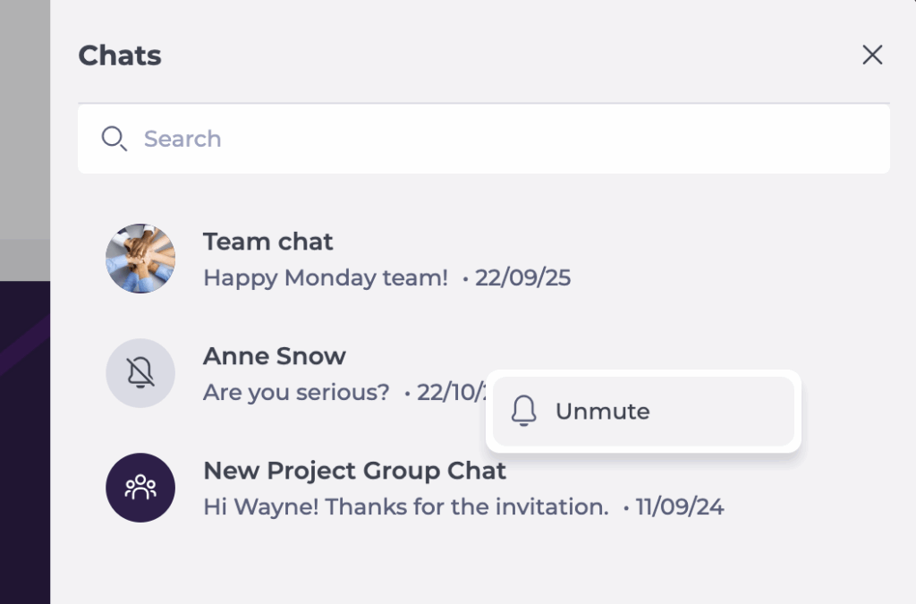
Task: Select the Team chat hands avatar photo
Action: tap(140, 259)
